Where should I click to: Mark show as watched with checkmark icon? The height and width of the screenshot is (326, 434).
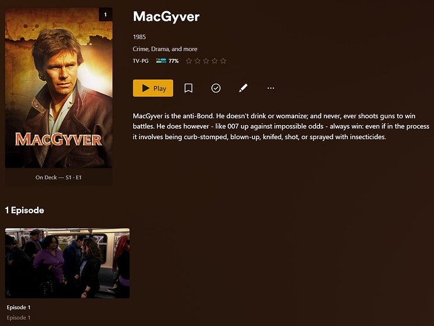216,88
